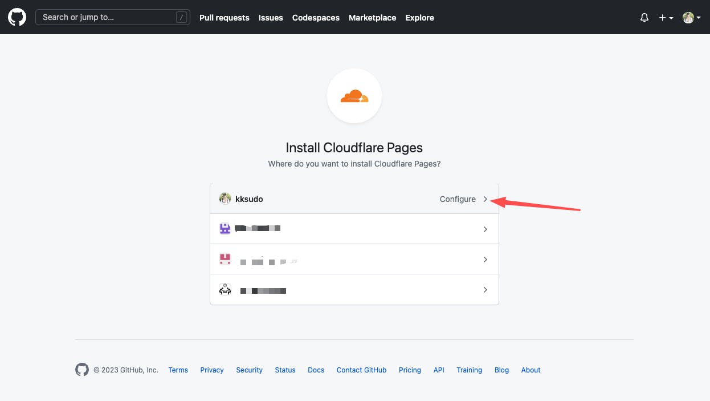The height and width of the screenshot is (401, 710).
Task: Click Configure for the kksudo account
Action: [458, 199]
